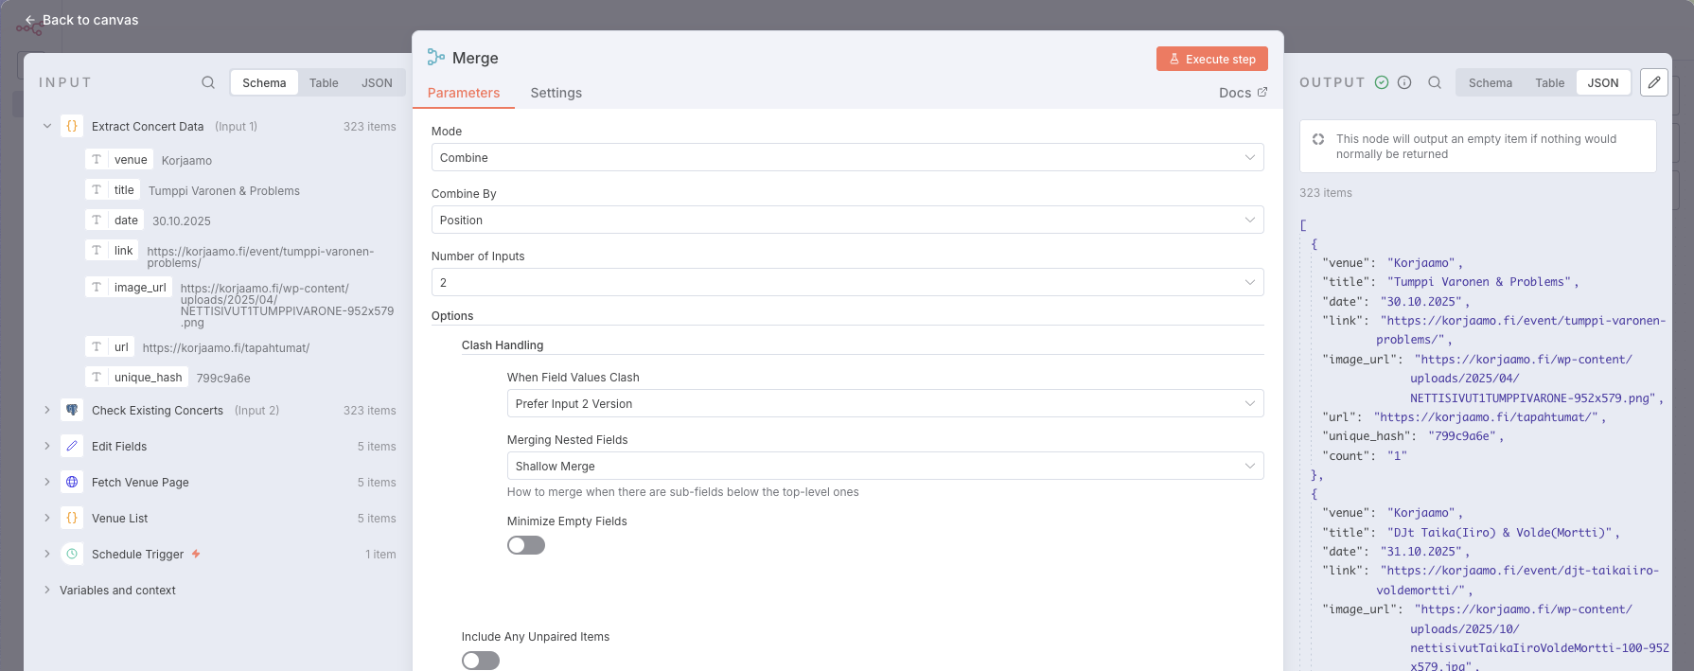Click Edit Fields pencil node icon
This screenshot has height=671, width=1694.
click(x=72, y=446)
